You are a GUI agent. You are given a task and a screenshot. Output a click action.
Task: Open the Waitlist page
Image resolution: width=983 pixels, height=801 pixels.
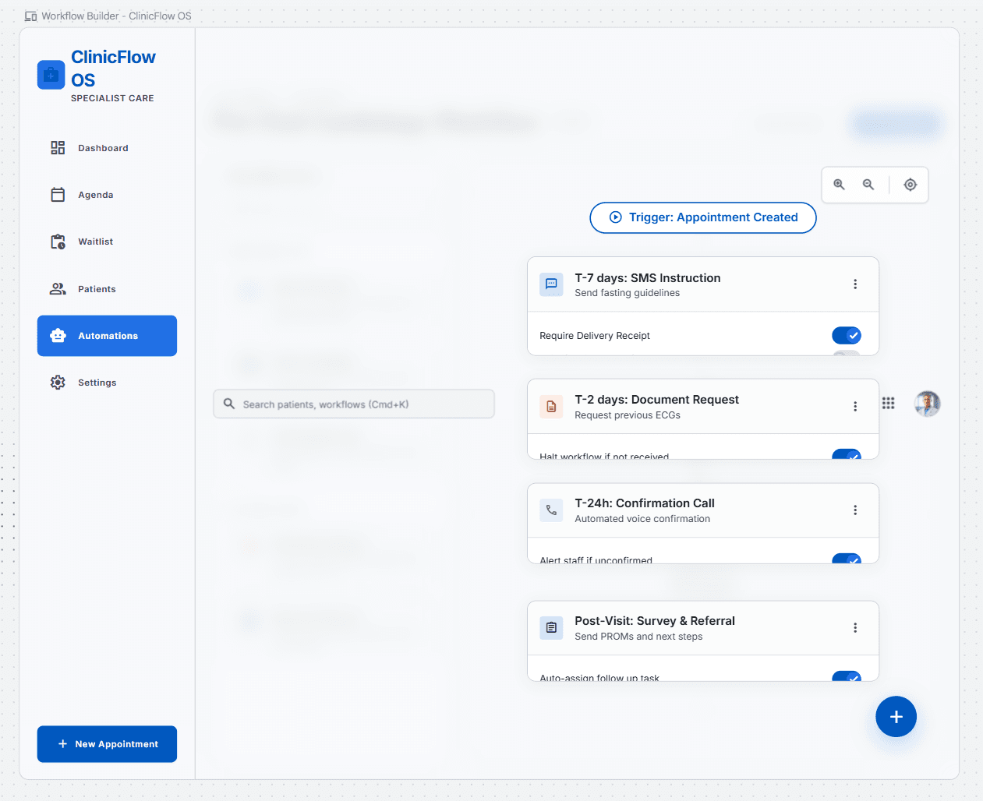[x=107, y=242]
